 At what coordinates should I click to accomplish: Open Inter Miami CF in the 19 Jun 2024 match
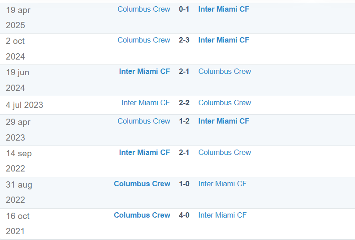[x=144, y=71]
